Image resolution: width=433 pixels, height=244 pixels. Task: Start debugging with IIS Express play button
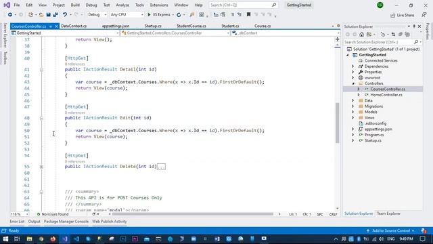[x=149, y=15]
